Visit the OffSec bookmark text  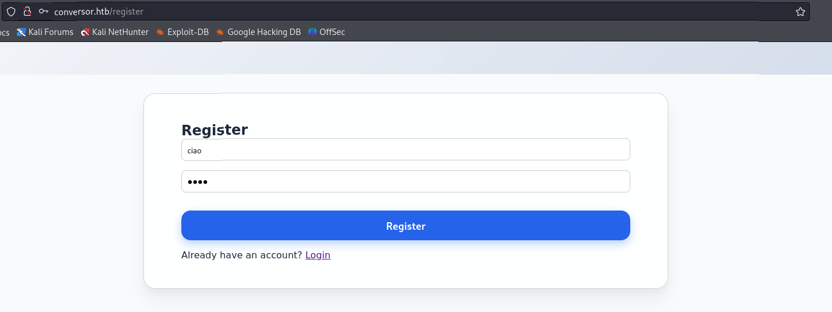[332, 32]
